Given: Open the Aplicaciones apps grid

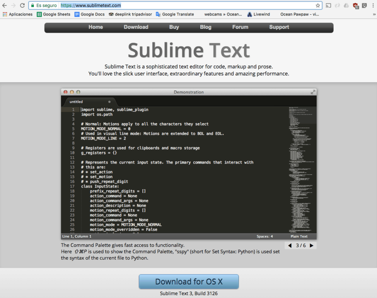Looking at the screenshot, I should [x=18, y=14].
